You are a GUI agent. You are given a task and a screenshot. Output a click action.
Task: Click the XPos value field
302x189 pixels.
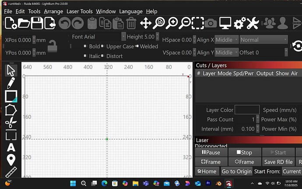pyautogui.click(x=24, y=40)
